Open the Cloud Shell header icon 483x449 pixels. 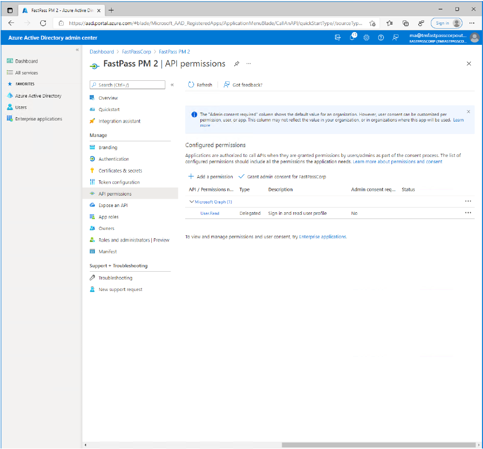pos(337,38)
